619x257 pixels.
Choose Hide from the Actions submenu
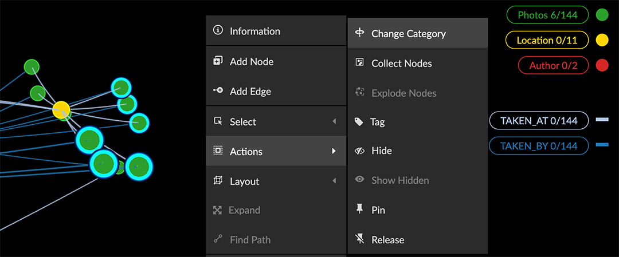(381, 151)
